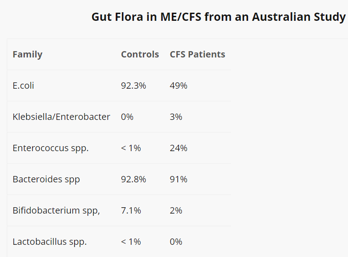Image resolution: width=348 pixels, height=257 pixels.
Task: Select the Klebsiella/Enterobacter row label
Action: point(61,117)
